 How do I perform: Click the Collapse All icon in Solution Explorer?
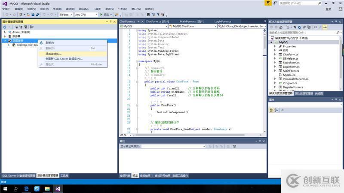pyautogui.click(x=304, y=27)
